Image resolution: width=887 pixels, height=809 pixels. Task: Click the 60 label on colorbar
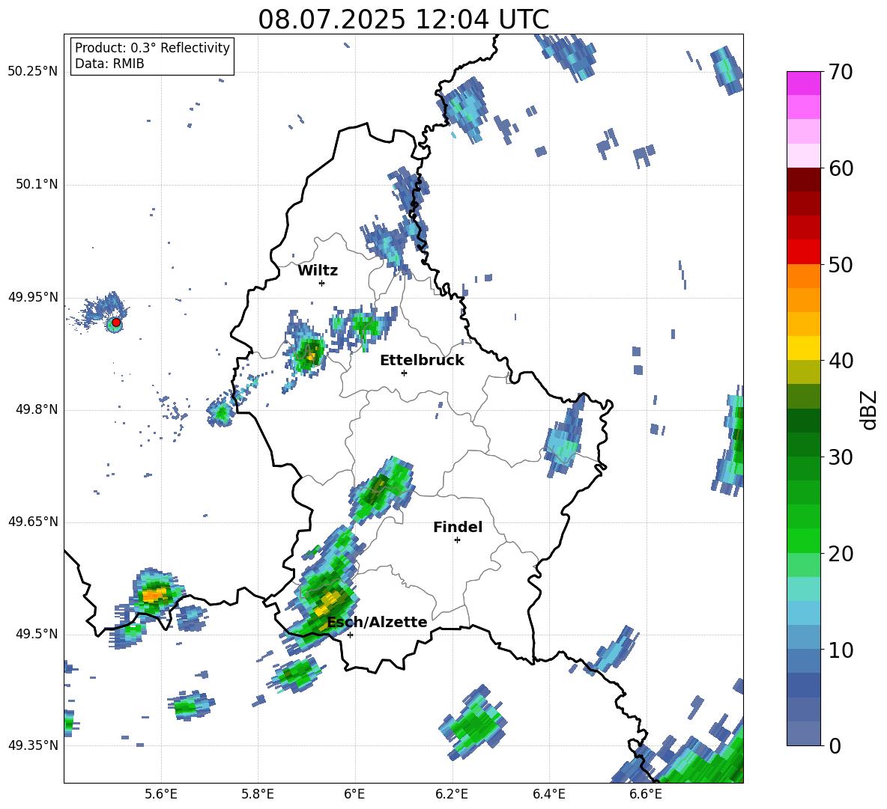[841, 168]
